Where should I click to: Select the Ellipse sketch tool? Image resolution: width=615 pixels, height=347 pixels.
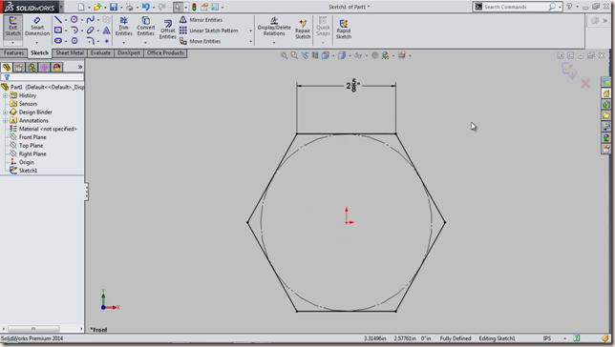click(x=90, y=31)
